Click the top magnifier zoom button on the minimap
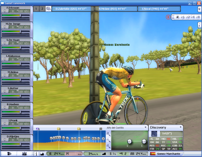The image size is (202, 157). (x=108, y=134)
